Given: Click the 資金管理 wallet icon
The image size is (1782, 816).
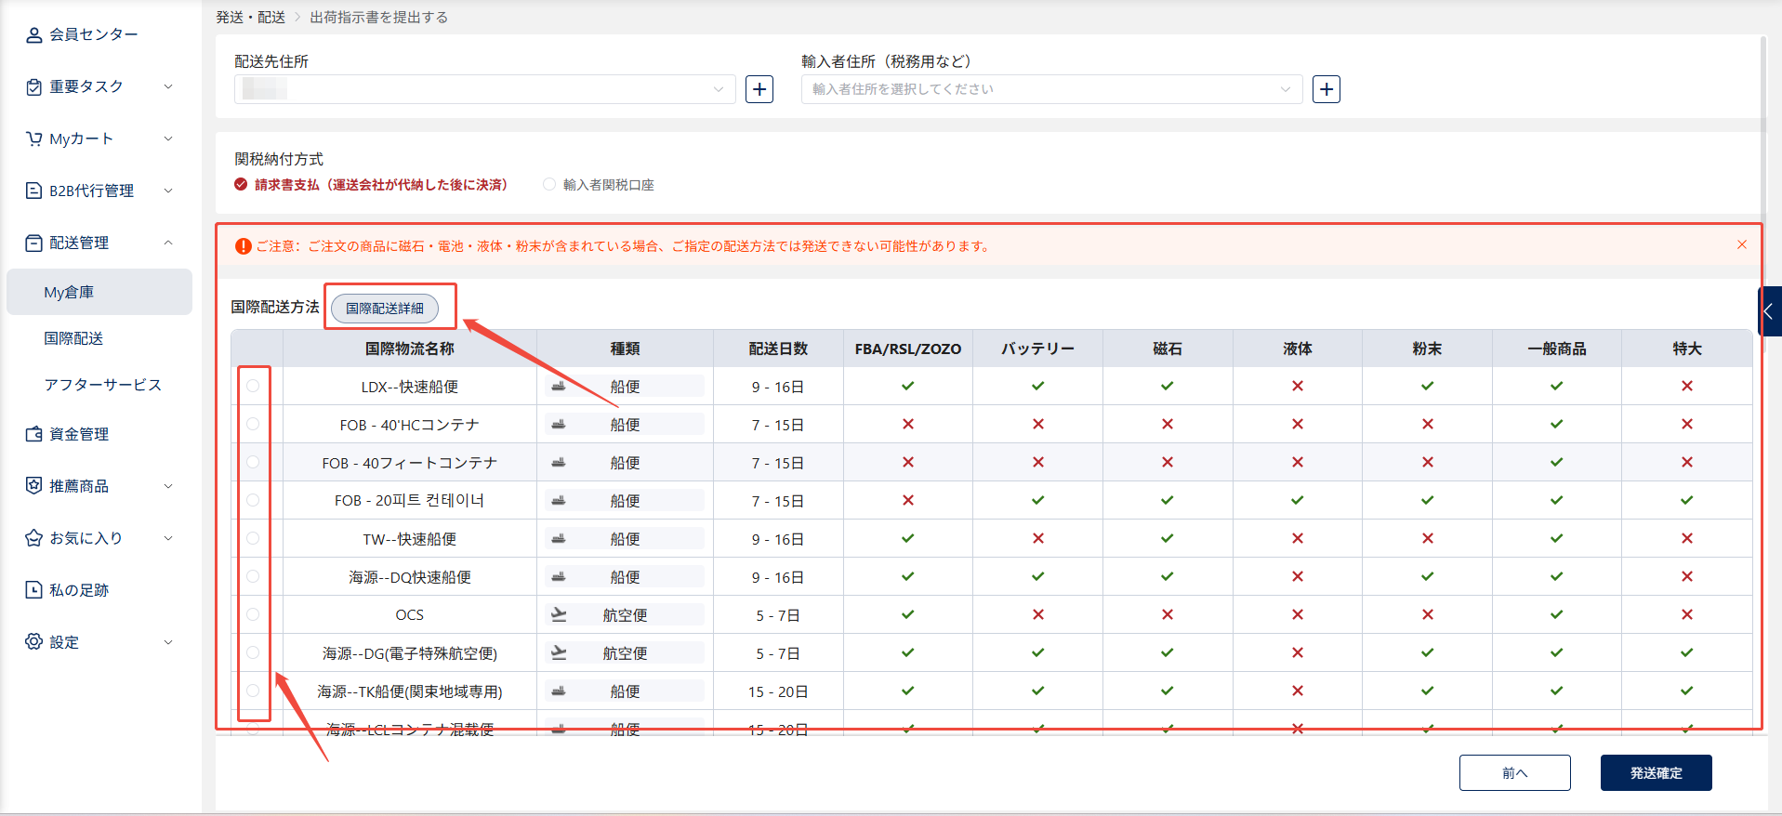Looking at the screenshot, I should [x=34, y=434].
